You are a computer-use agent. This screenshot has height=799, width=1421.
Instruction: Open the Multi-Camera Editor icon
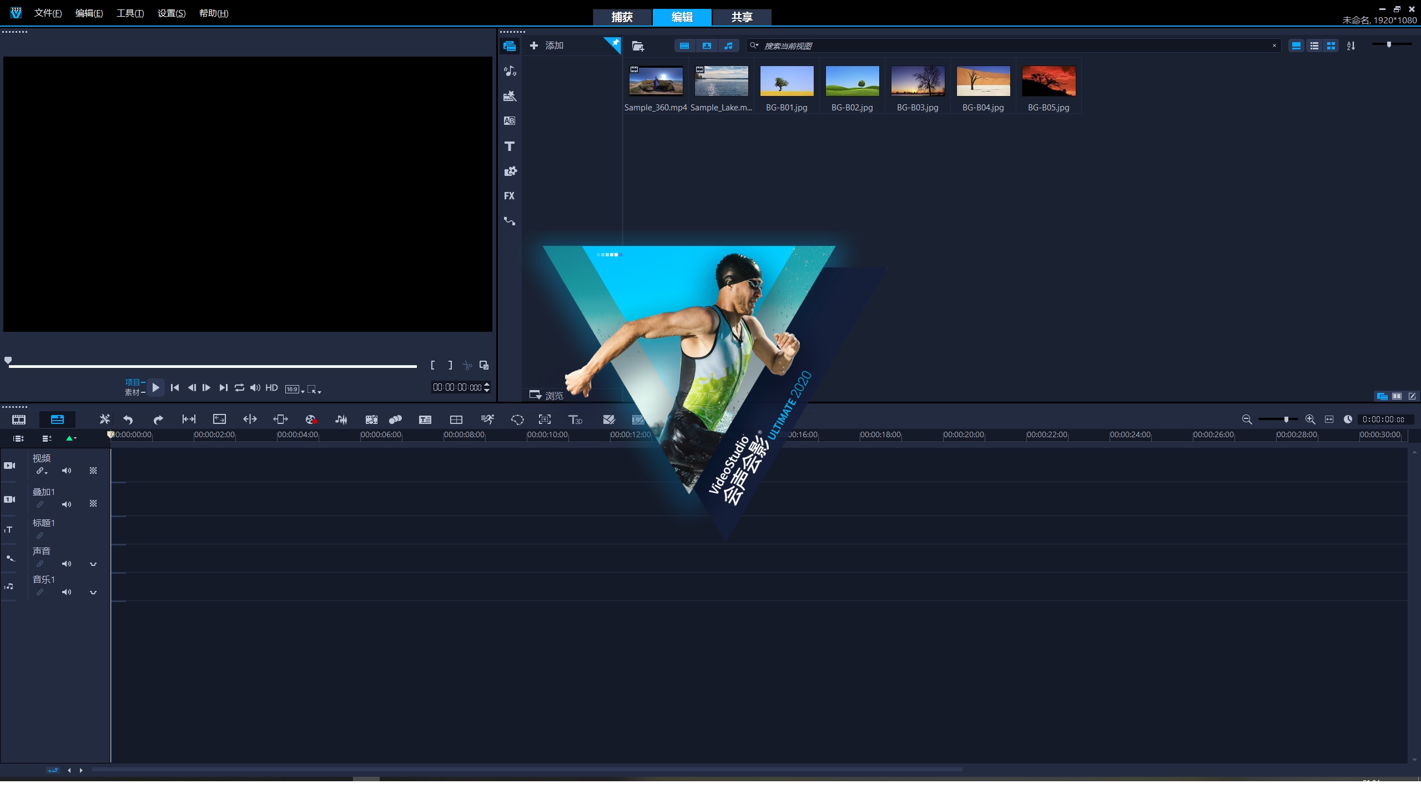[456, 419]
